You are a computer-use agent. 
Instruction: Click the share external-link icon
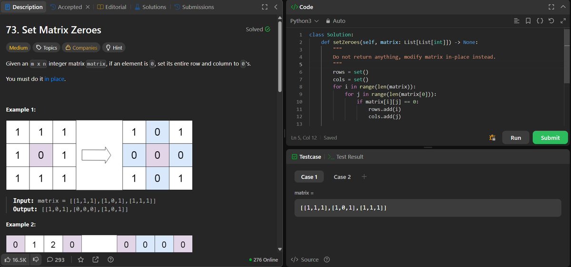[x=96, y=259]
